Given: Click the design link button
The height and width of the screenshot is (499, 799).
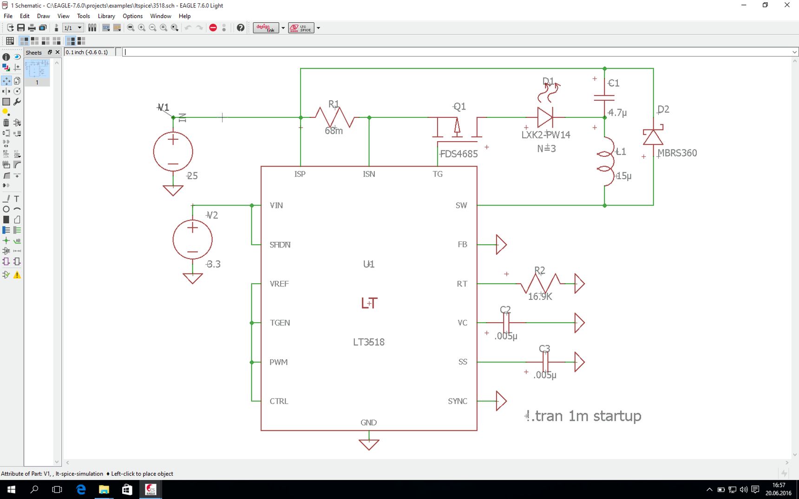Looking at the screenshot, I should (266, 28).
